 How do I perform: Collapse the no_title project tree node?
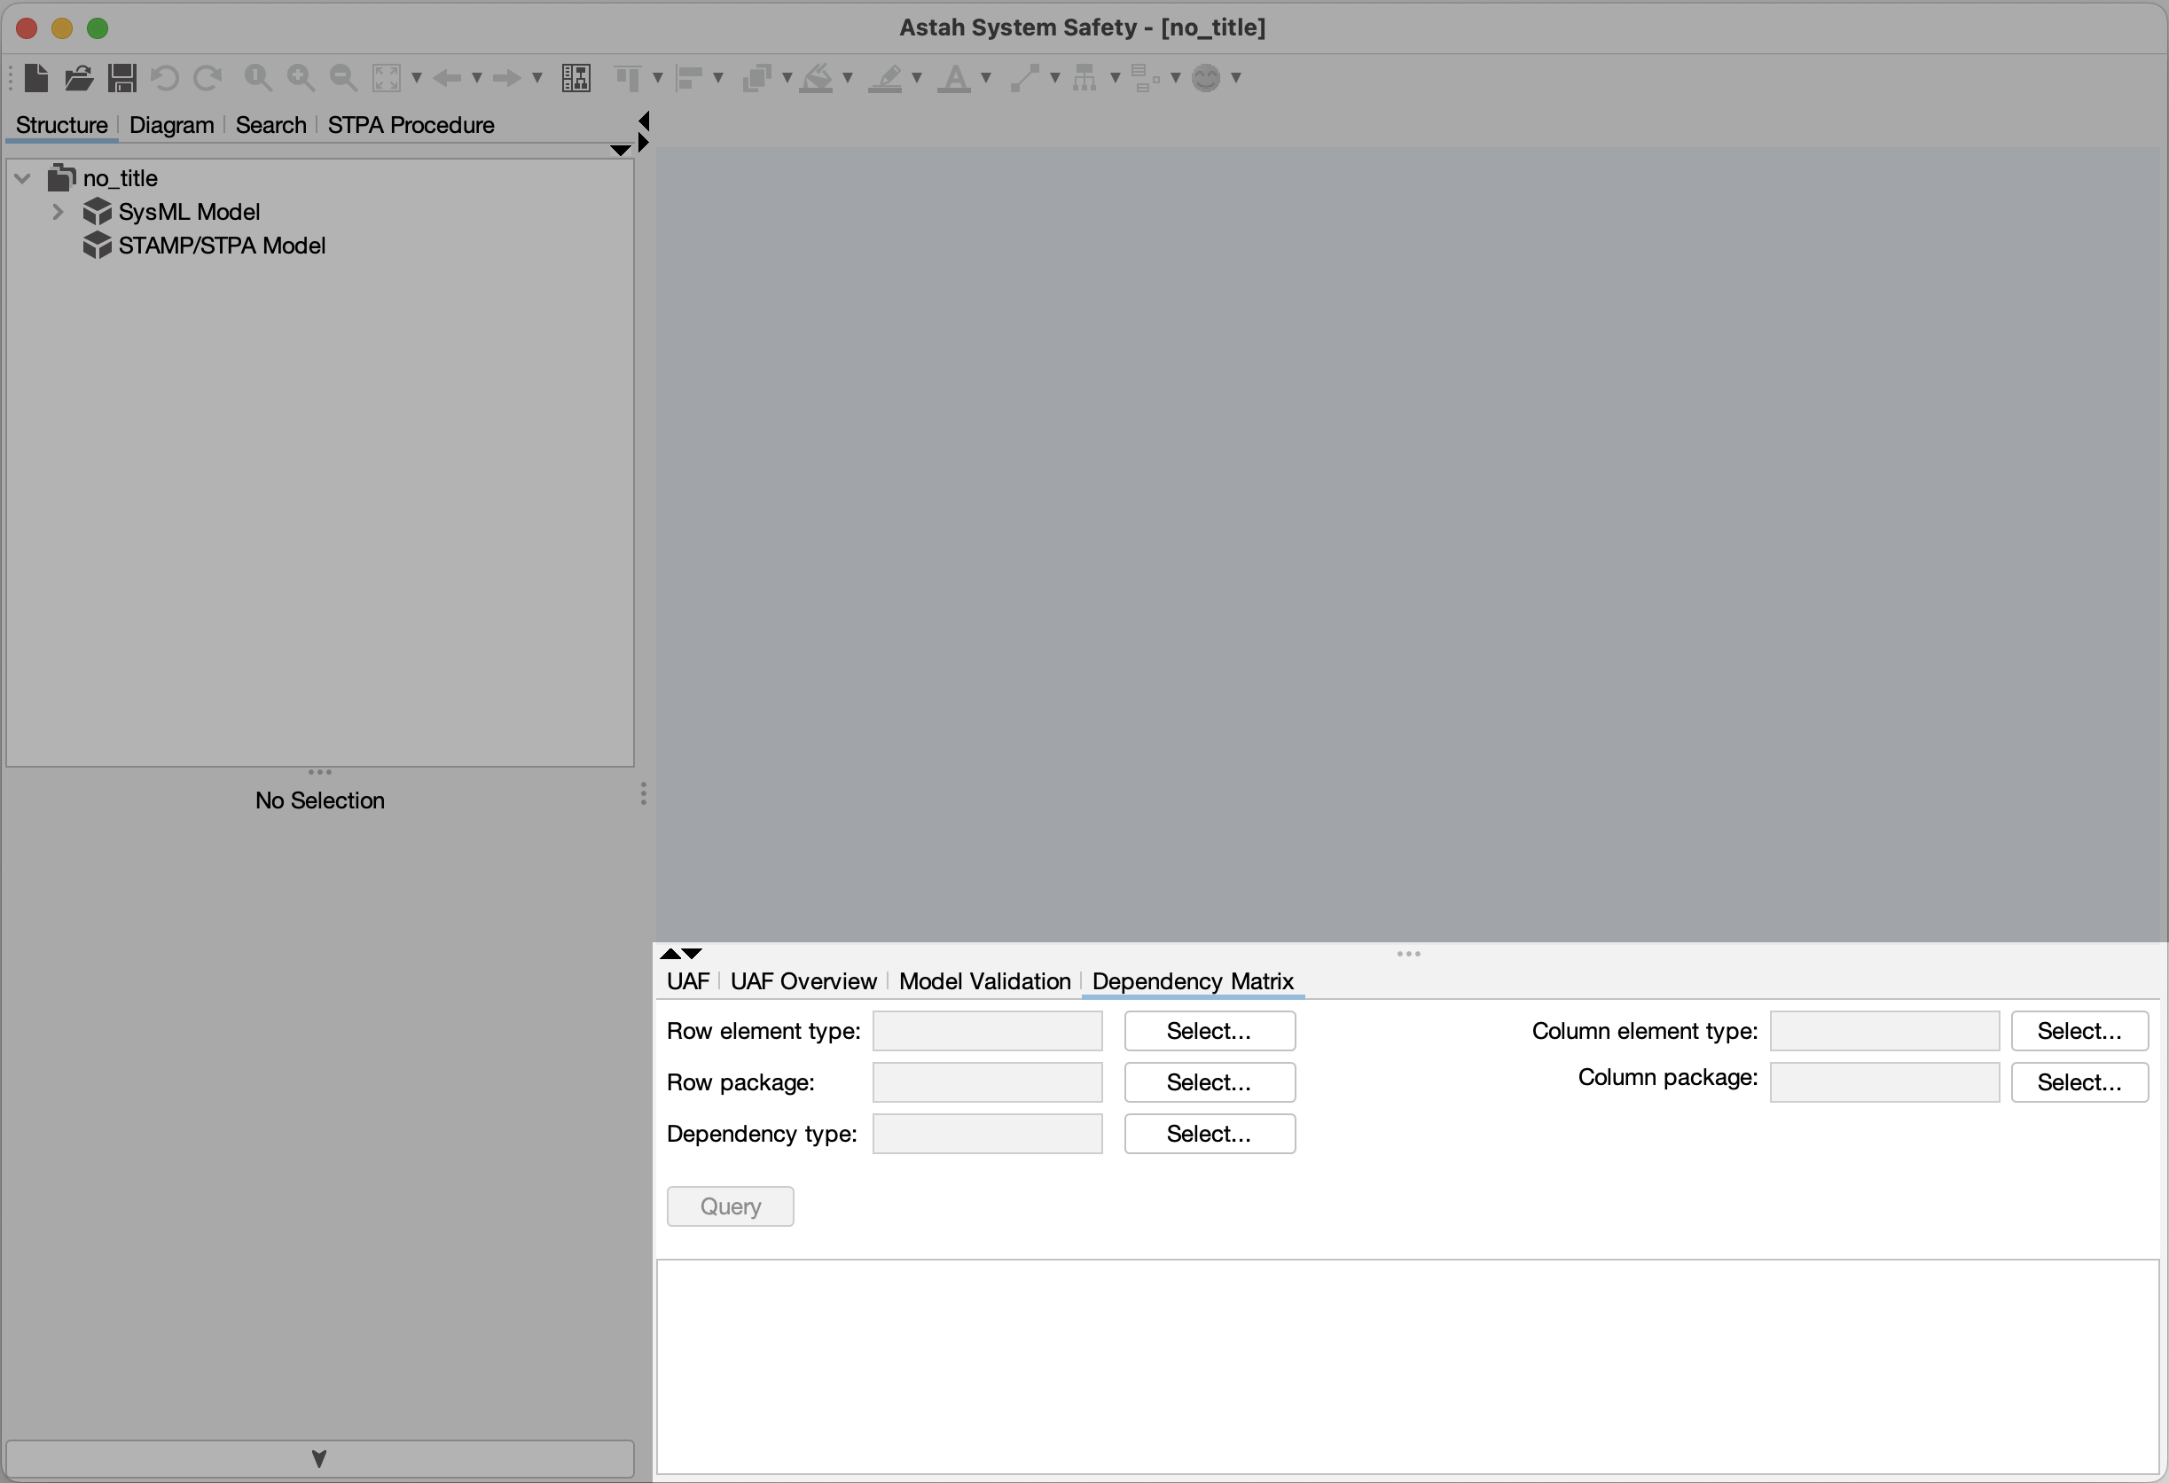coord(22,178)
